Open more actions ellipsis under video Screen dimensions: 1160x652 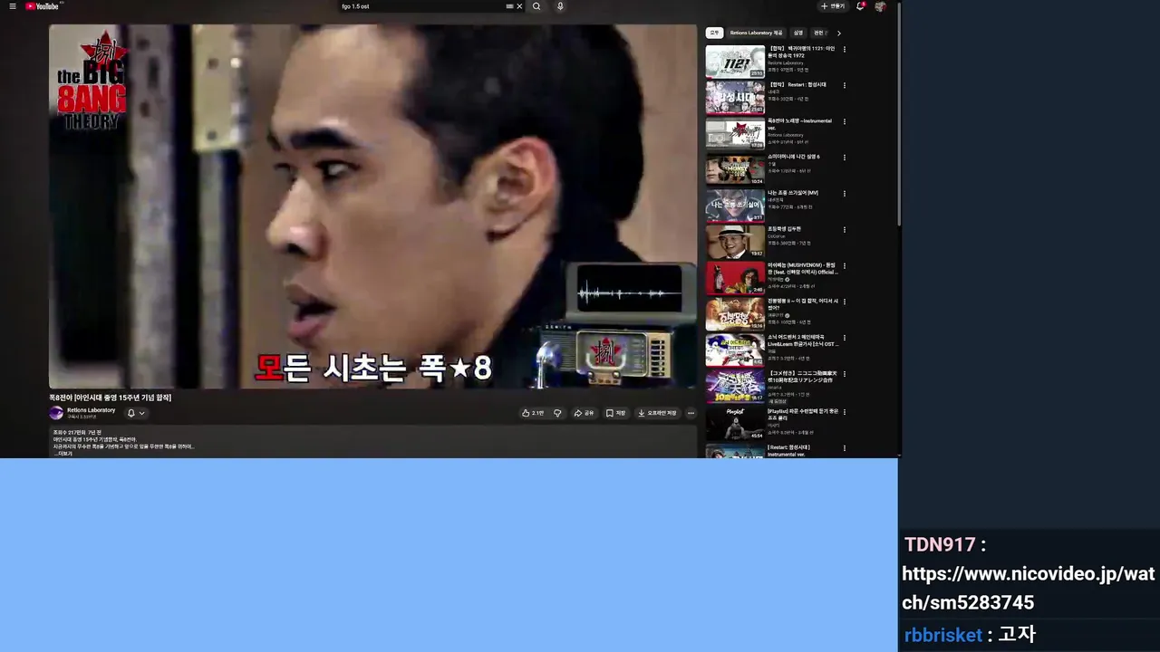tap(691, 413)
